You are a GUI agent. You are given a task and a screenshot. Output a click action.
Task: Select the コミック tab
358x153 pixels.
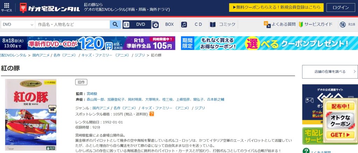coord(223,24)
